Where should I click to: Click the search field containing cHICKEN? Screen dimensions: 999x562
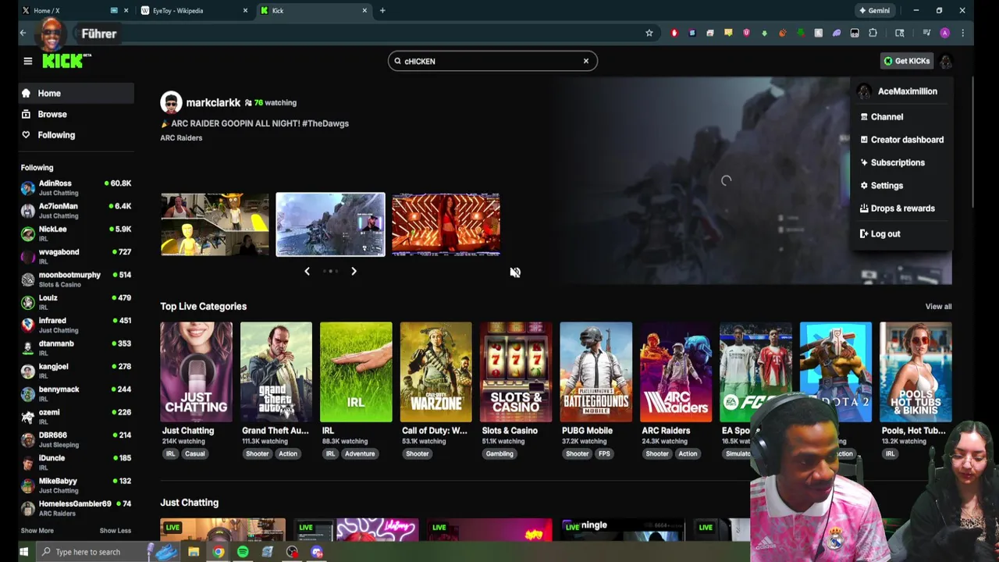click(x=492, y=61)
